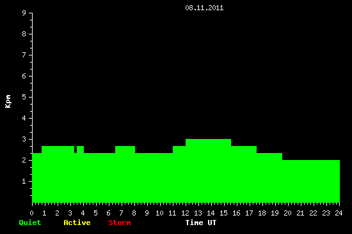Click the hour 0 label on time axis
The width and height of the screenshot is (352, 234).
point(31,213)
